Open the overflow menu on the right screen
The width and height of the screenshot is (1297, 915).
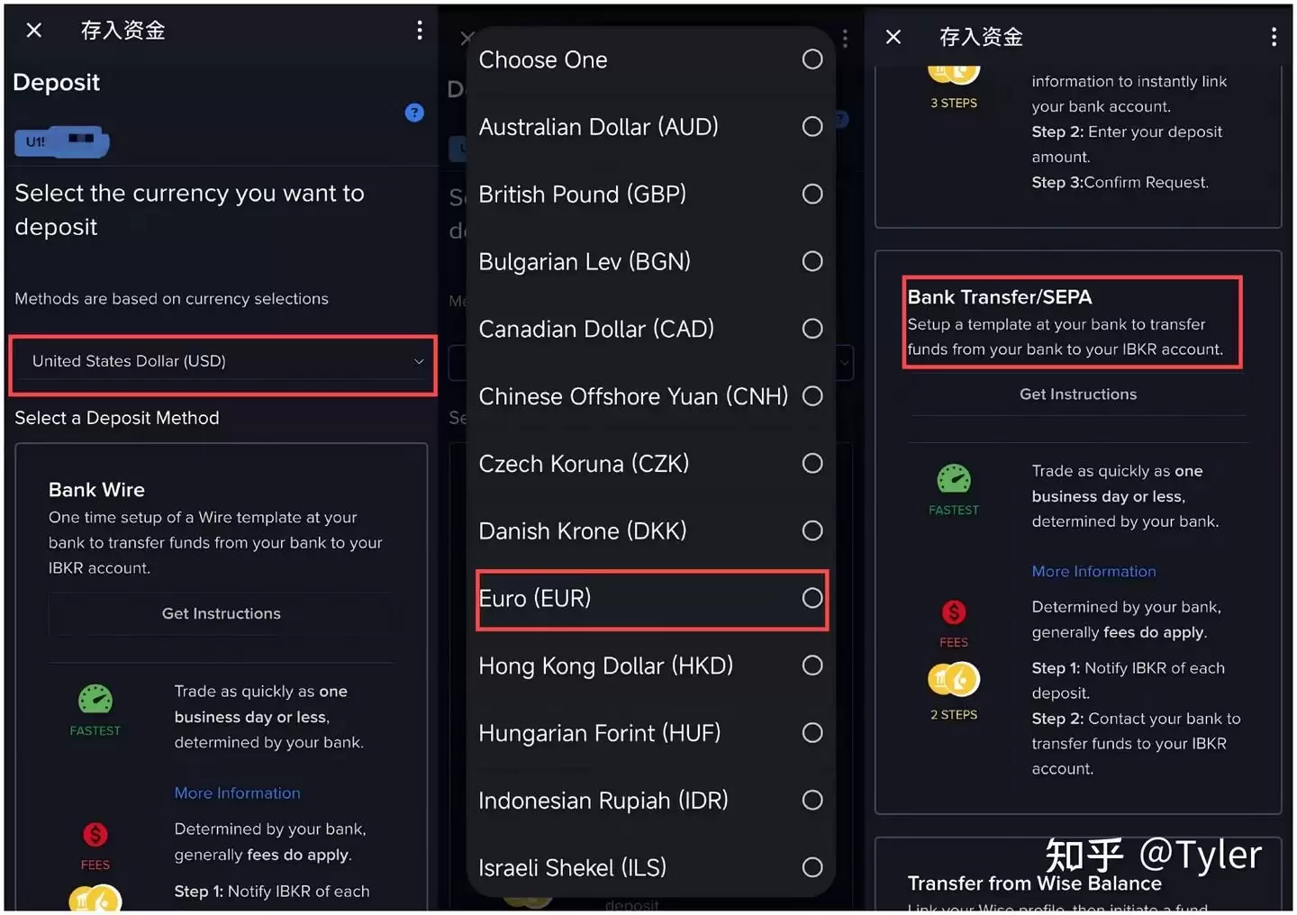pos(1274,36)
